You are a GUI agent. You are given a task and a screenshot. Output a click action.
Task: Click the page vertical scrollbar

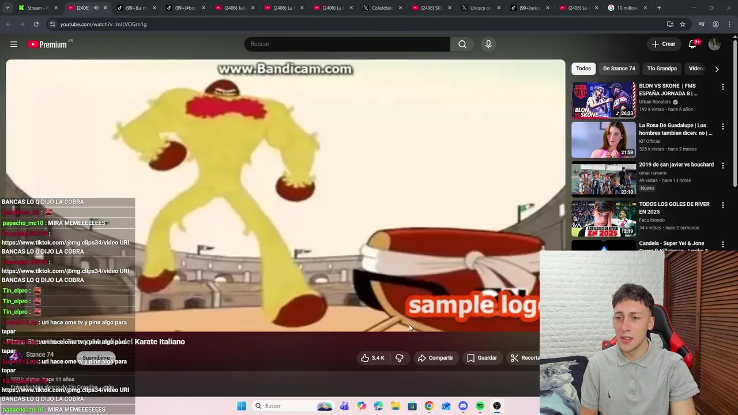[735, 112]
